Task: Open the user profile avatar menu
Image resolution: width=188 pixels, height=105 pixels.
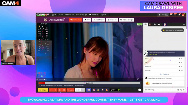Action: tap(183, 15)
